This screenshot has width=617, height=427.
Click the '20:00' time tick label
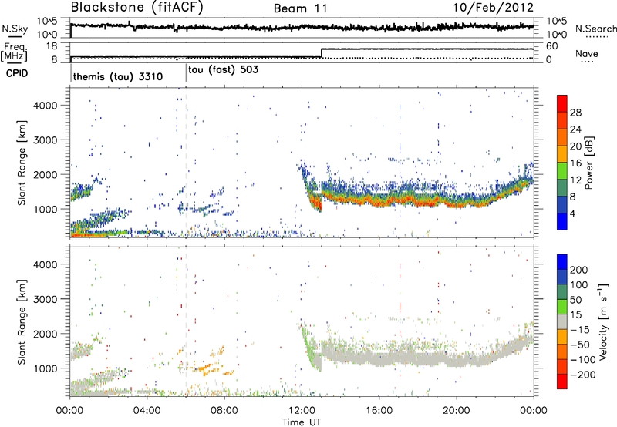456,411
